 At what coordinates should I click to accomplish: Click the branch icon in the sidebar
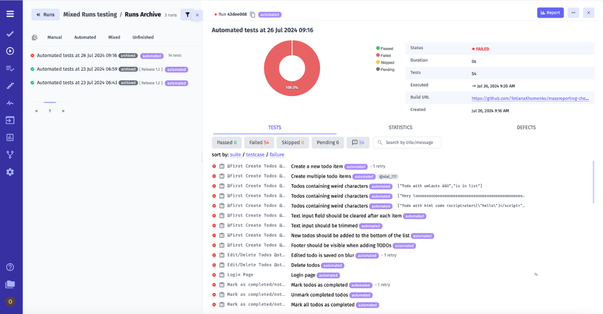pos(10,155)
